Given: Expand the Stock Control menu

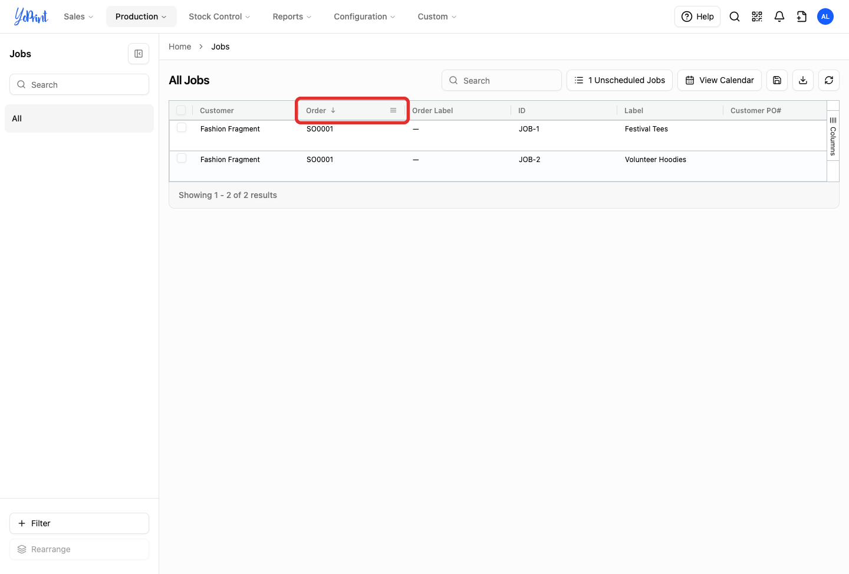Looking at the screenshot, I should click(219, 17).
